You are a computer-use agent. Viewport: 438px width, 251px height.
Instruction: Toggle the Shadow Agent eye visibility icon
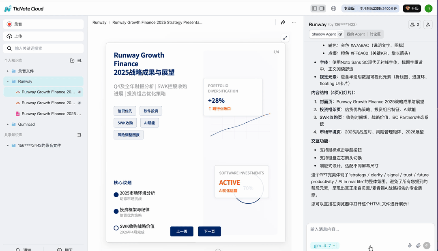[x=340, y=34]
